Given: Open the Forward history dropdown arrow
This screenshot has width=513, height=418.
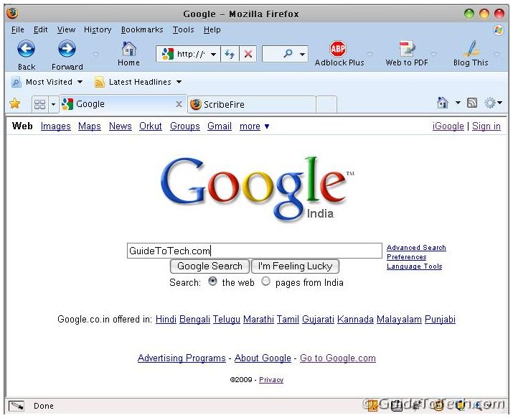Looking at the screenshot, I should (95, 53).
